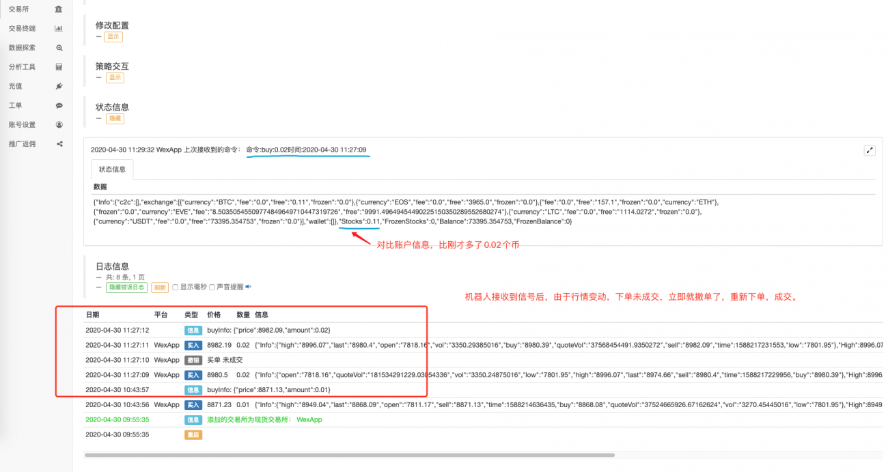Collapse the 日志信息 section header
888x472 pixels.
coord(97,276)
